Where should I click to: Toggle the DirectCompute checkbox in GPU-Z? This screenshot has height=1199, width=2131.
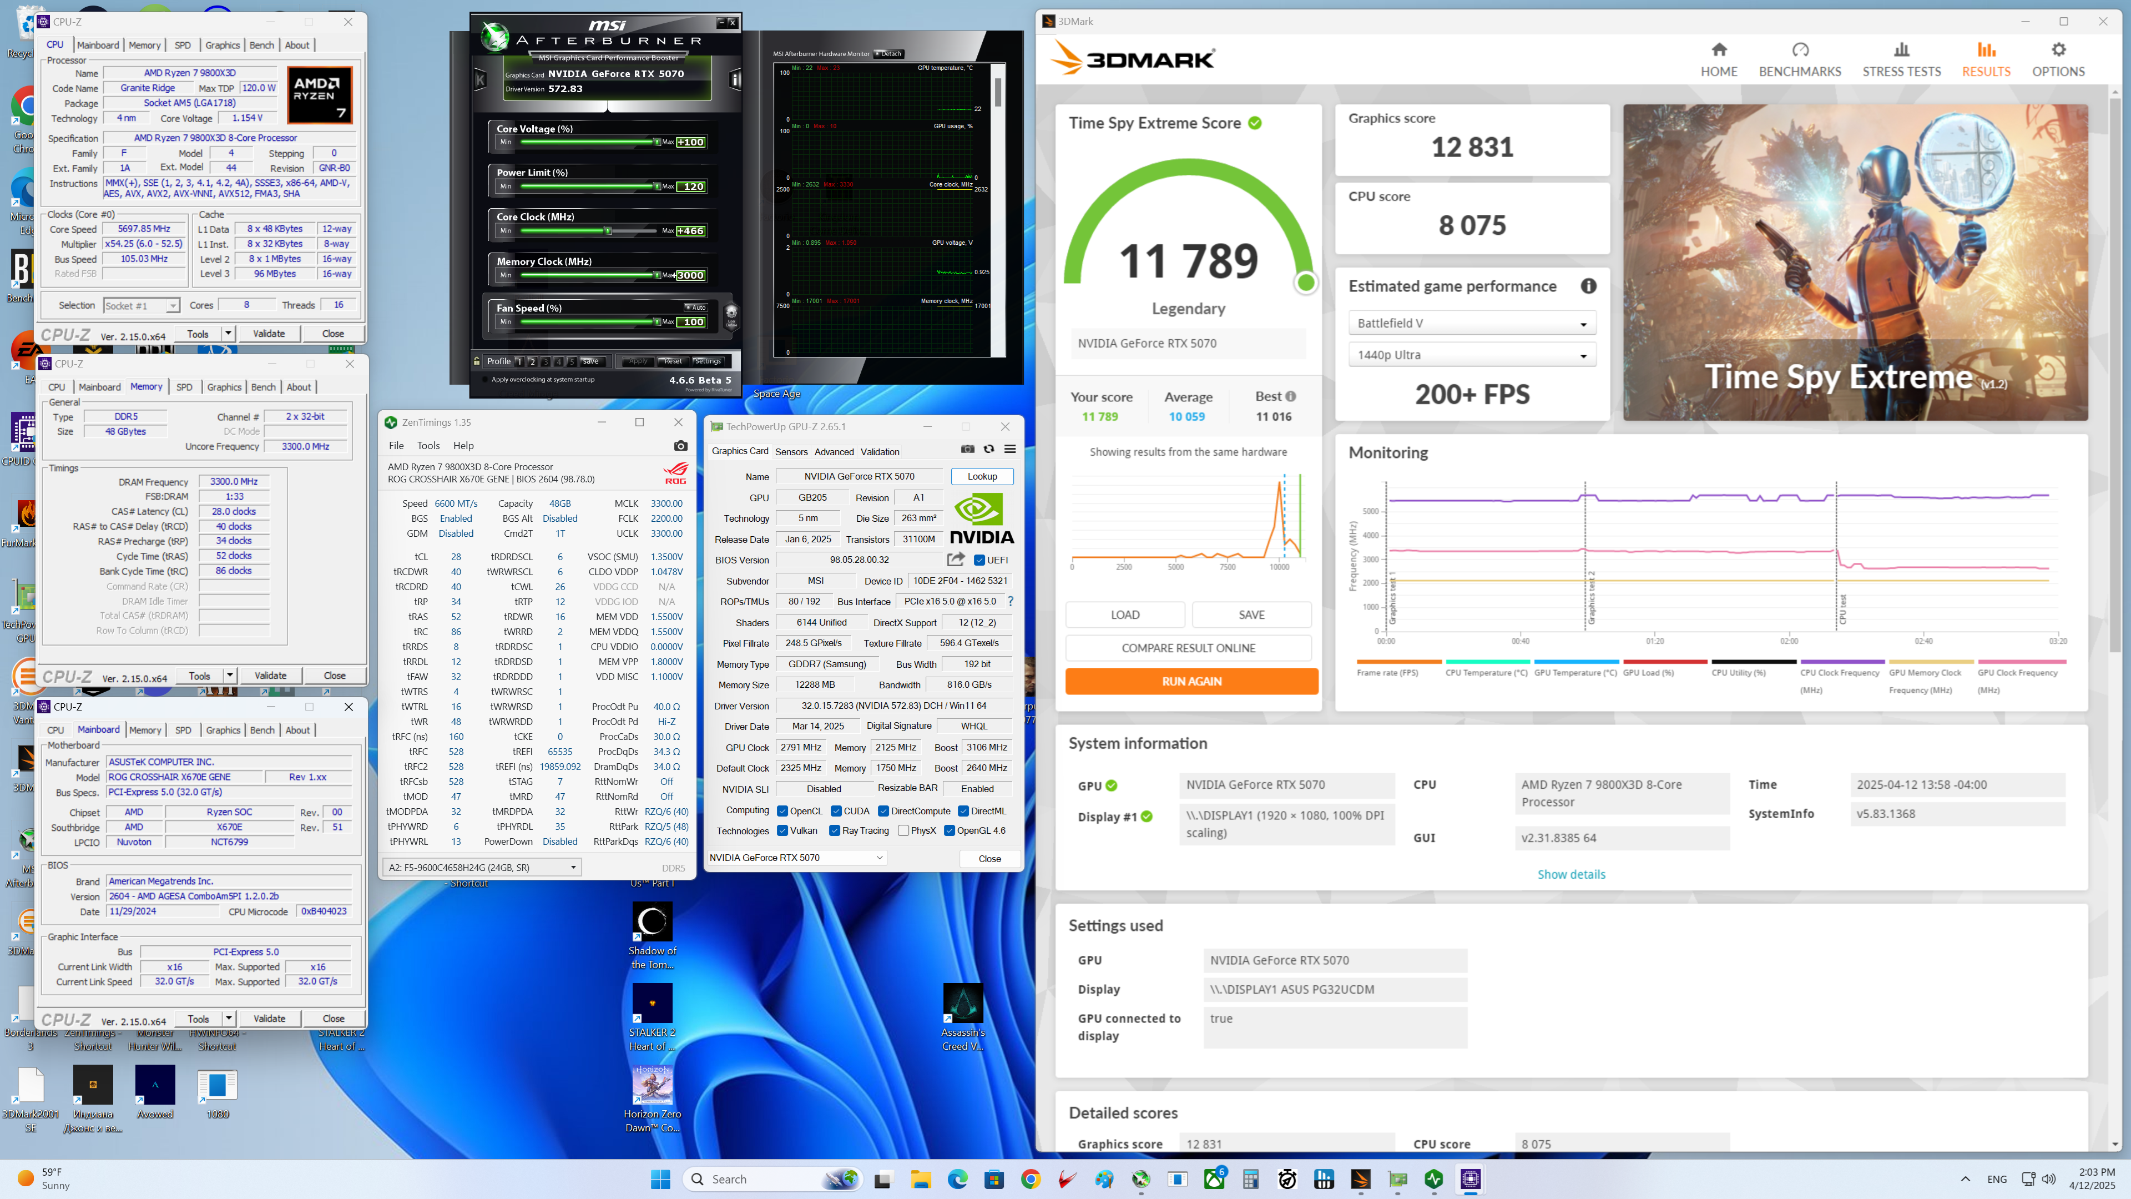click(883, 811)
